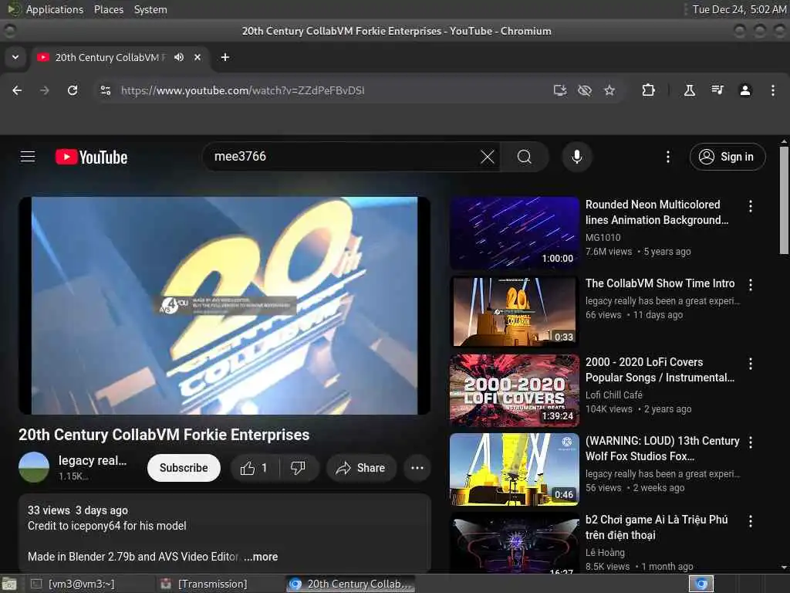Switch to 20th Century Collab taskbar item

point(351,584)
